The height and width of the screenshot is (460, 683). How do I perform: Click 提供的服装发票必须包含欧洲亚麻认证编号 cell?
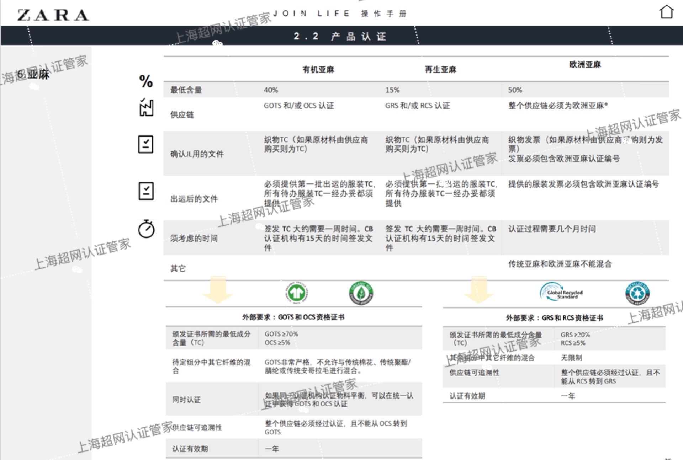tap(583, 184)
